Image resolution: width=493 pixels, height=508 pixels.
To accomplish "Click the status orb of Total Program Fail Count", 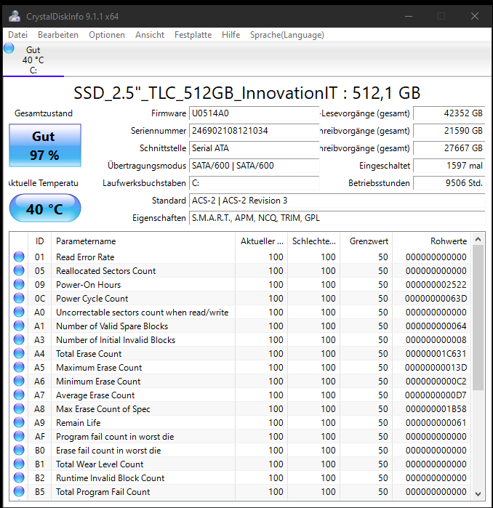I will (19, 491).
